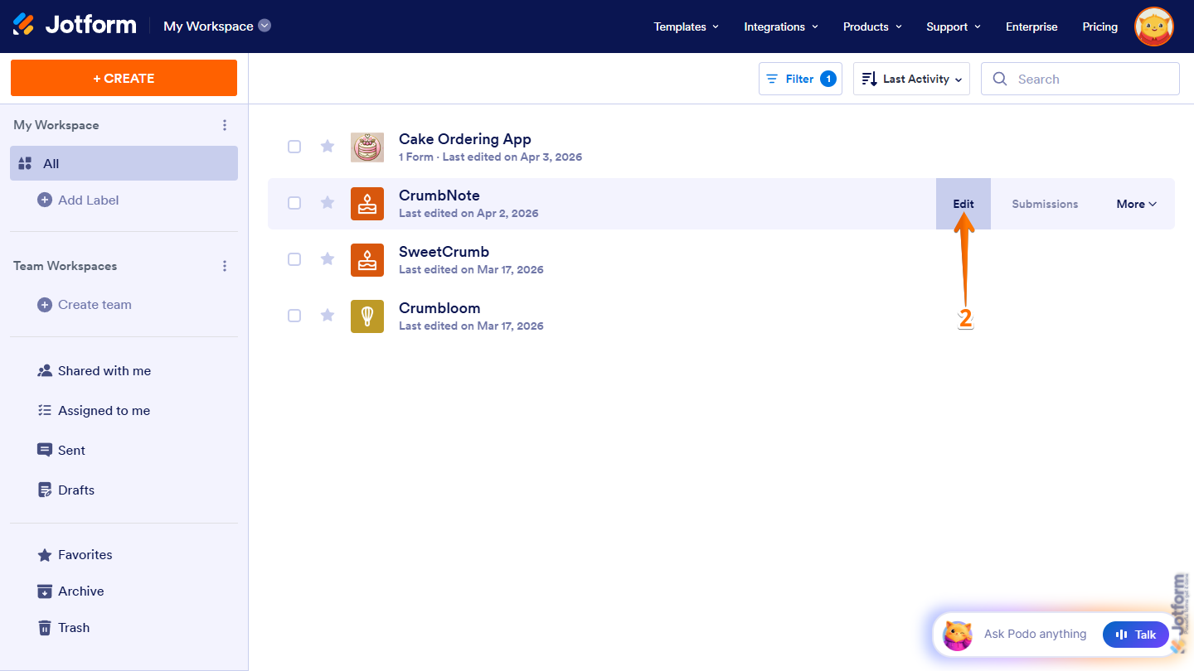Open the Trash section label

tap(74, 628)
